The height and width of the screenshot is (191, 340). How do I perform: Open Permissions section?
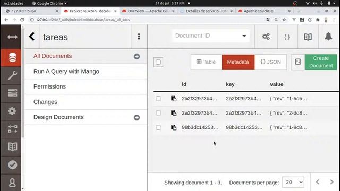[x=49, y=86]
